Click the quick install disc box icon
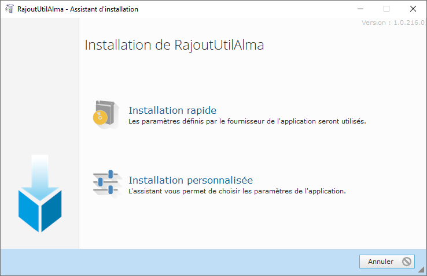The image size is (427, 276). tap(105, 115)
